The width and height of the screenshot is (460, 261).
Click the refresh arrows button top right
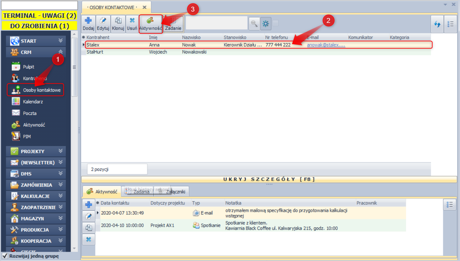point(437,24)
